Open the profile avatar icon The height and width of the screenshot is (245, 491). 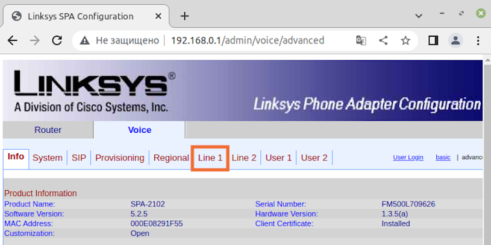455,40
